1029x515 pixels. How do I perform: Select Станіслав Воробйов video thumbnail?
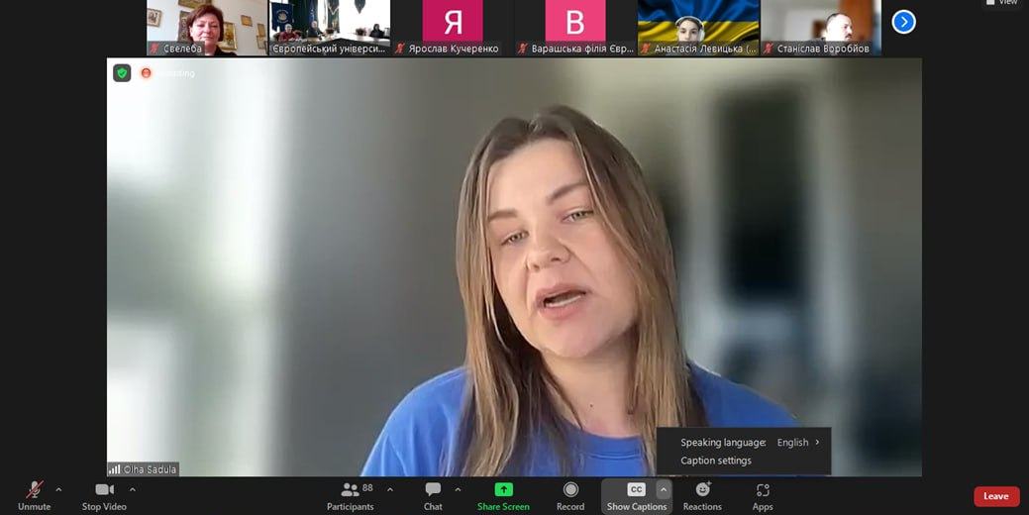pos(821,28)
